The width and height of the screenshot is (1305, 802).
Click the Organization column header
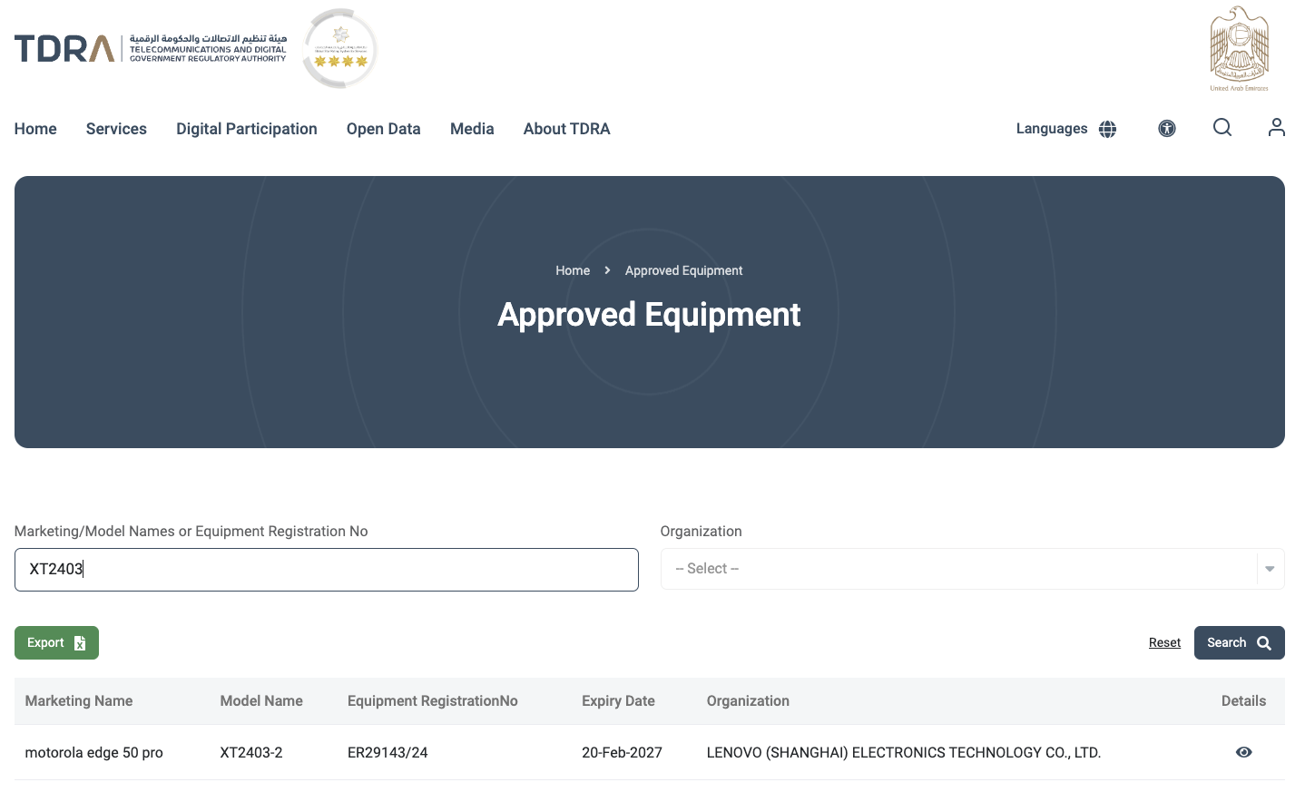pos(748,700)
